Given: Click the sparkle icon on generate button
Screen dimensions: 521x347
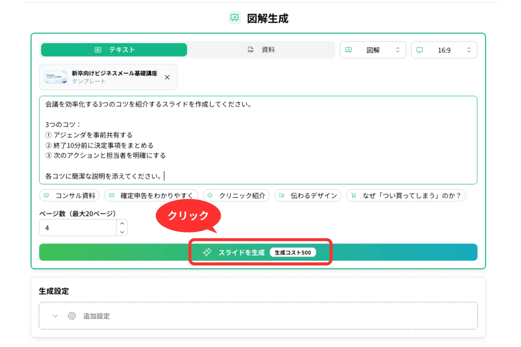Looking at the screenshot, I should click(207, 252).
